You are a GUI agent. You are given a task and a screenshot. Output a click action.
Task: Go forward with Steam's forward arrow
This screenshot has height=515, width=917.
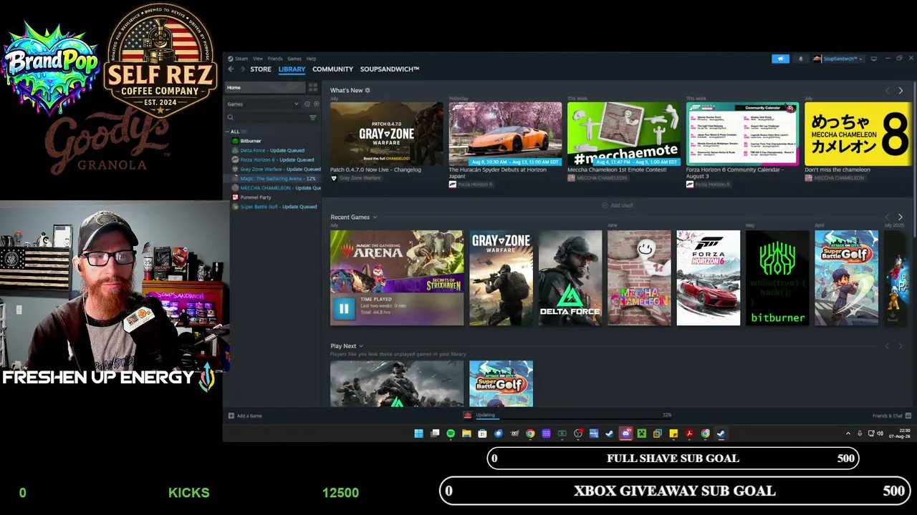coord(243,69)
